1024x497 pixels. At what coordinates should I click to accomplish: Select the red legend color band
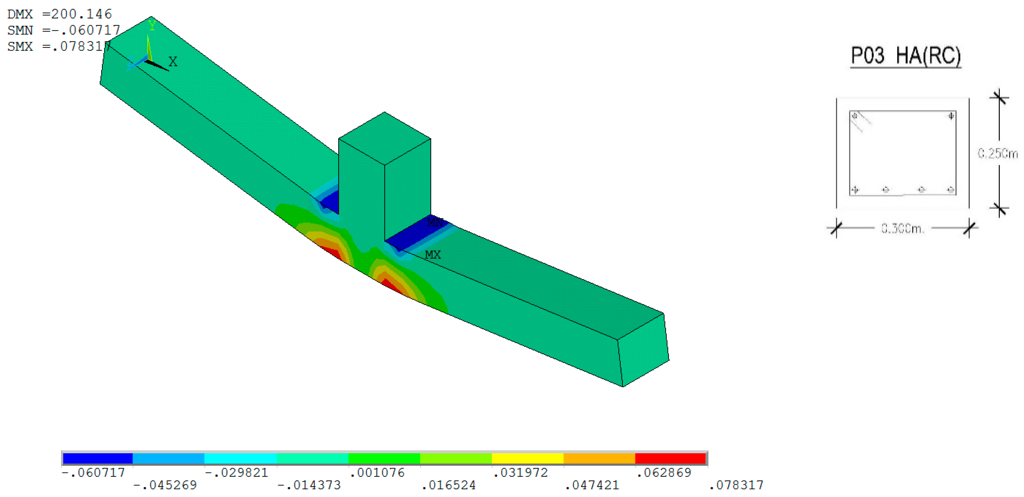[x=670, y=458]
